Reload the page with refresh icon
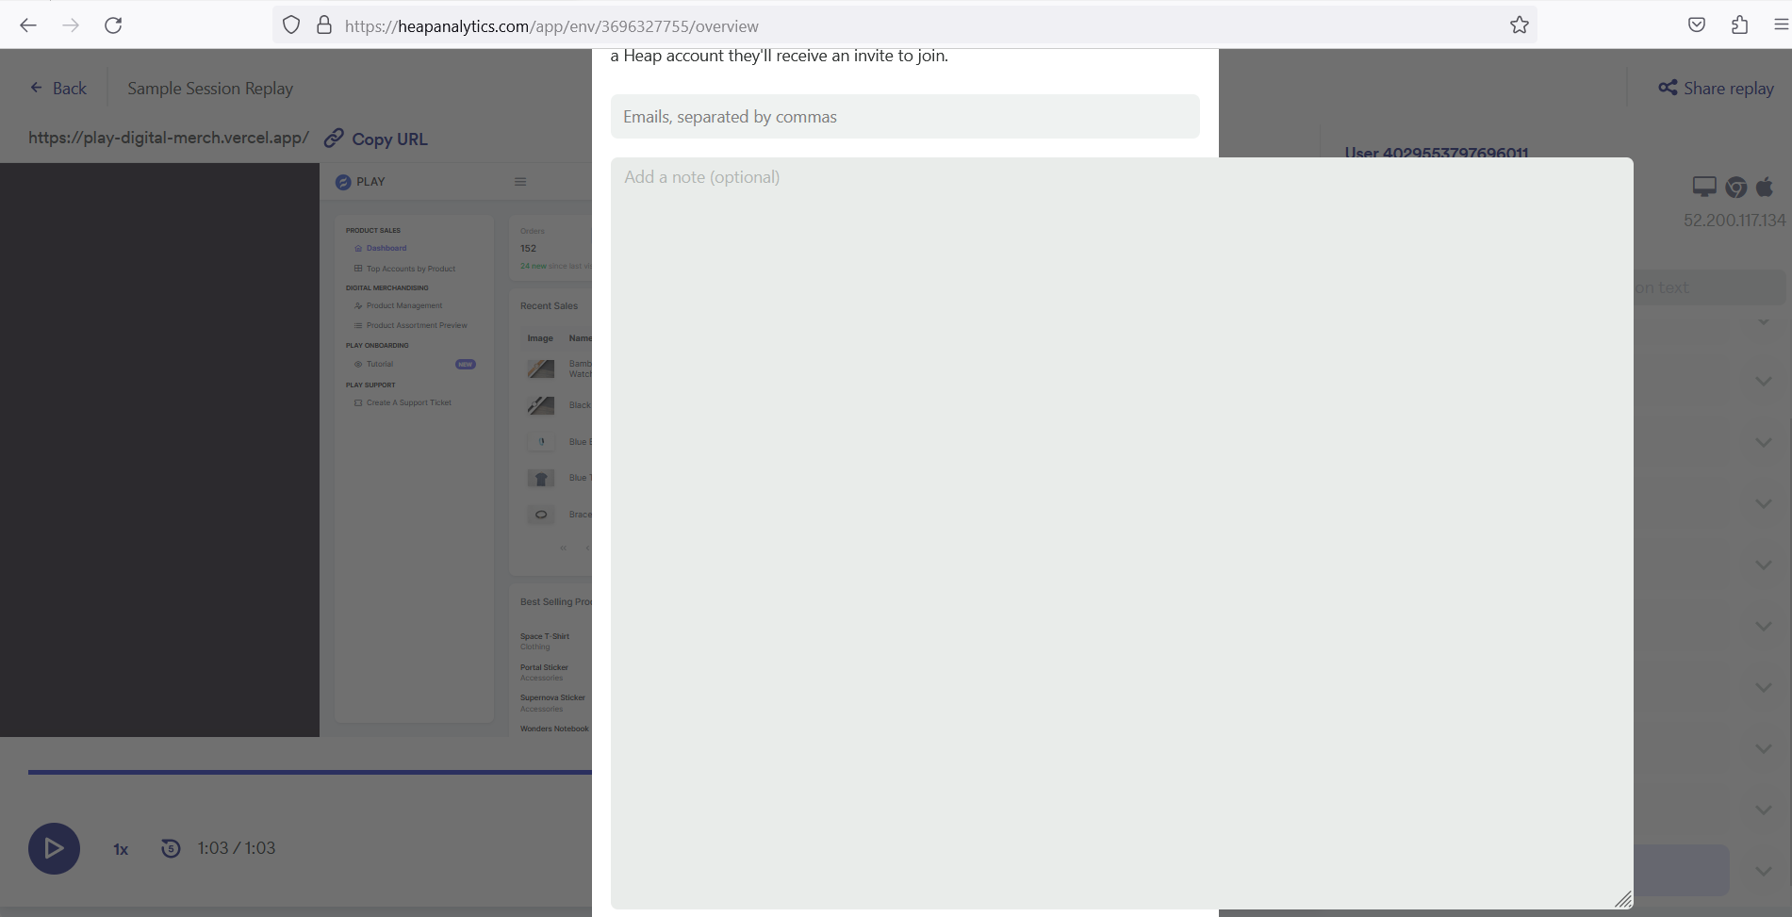The width and height of the screenshot is (1792, 917). pyautogui.click(x=113, y=25)
